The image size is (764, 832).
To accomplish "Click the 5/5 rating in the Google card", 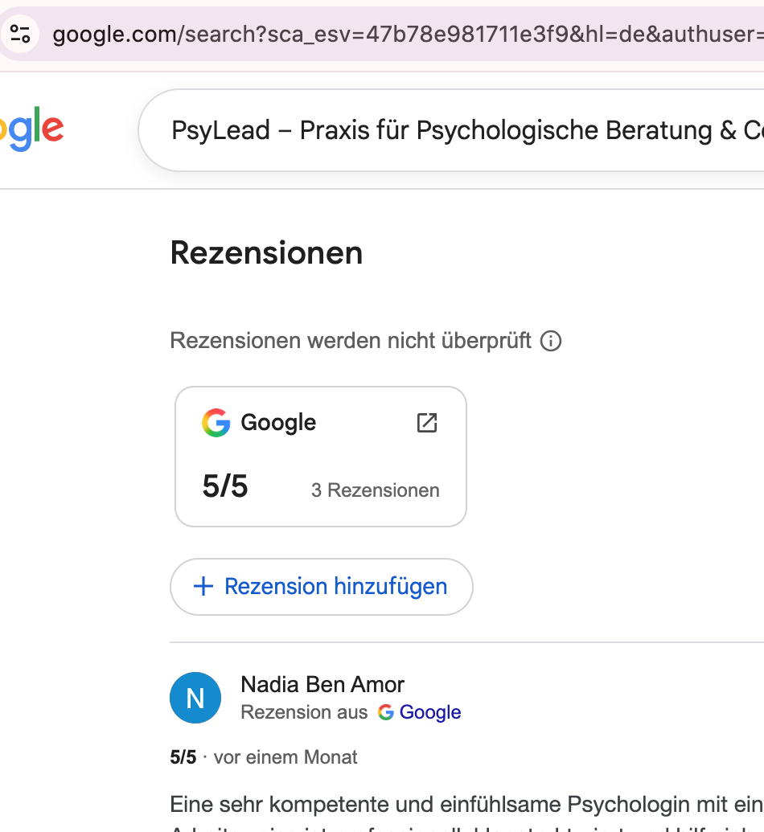I will tap(225, 486).
